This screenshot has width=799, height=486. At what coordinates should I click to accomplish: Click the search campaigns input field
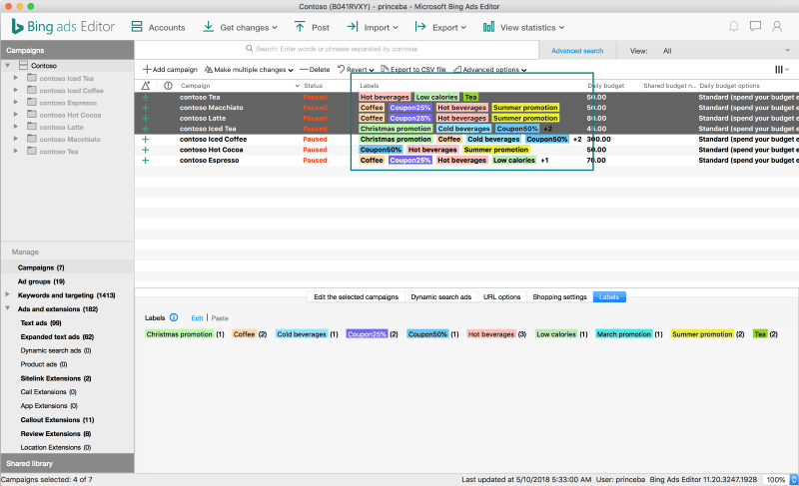click(337, 49)
